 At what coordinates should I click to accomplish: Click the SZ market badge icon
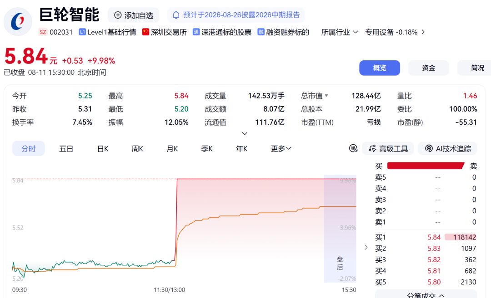(43, 32)
